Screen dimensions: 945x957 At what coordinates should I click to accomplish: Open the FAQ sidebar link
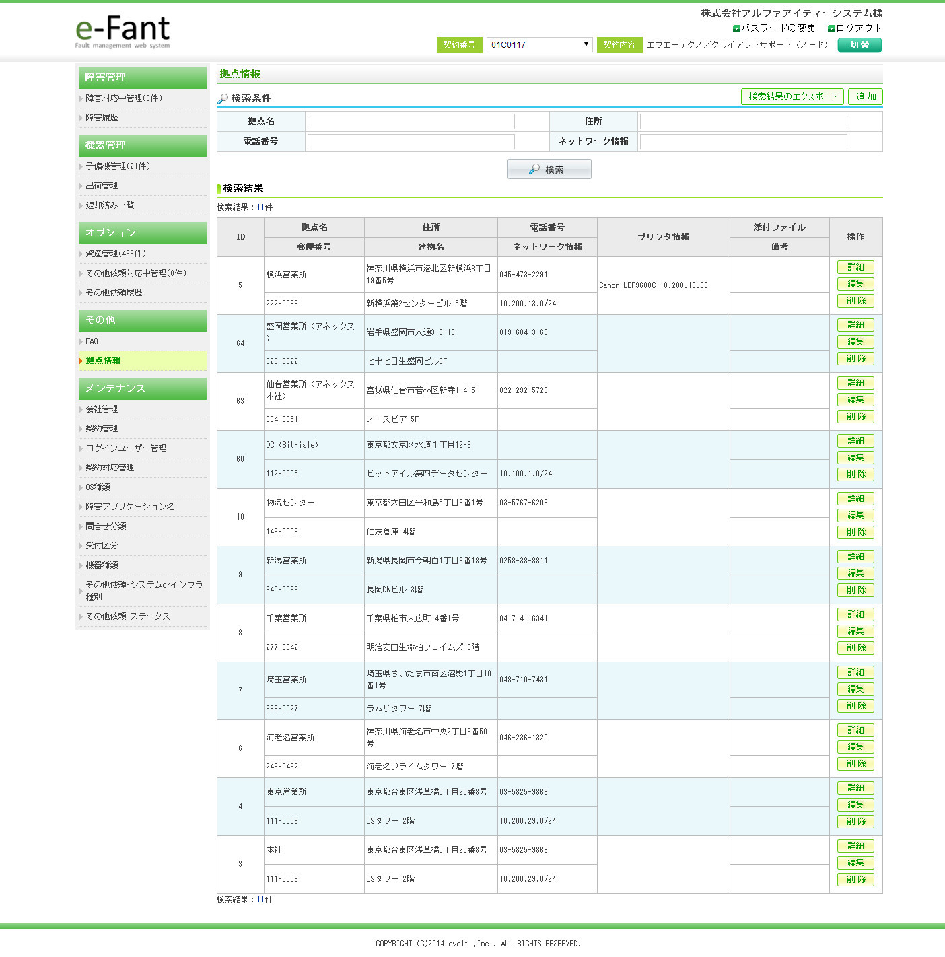point(92,341)
